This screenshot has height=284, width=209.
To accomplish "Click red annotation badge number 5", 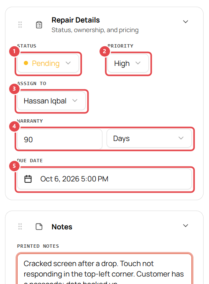I will click(x=14, y=166).
